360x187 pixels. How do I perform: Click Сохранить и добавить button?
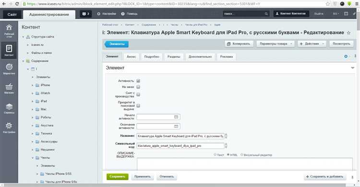coord(325,176)
